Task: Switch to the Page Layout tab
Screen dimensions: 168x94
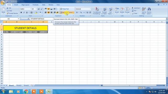Action: 25,5
